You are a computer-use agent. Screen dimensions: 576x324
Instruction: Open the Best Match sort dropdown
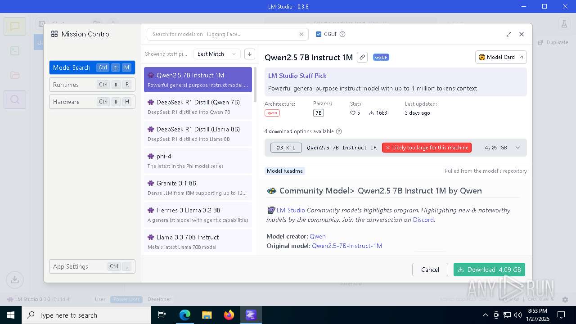[x=217, y=54]
